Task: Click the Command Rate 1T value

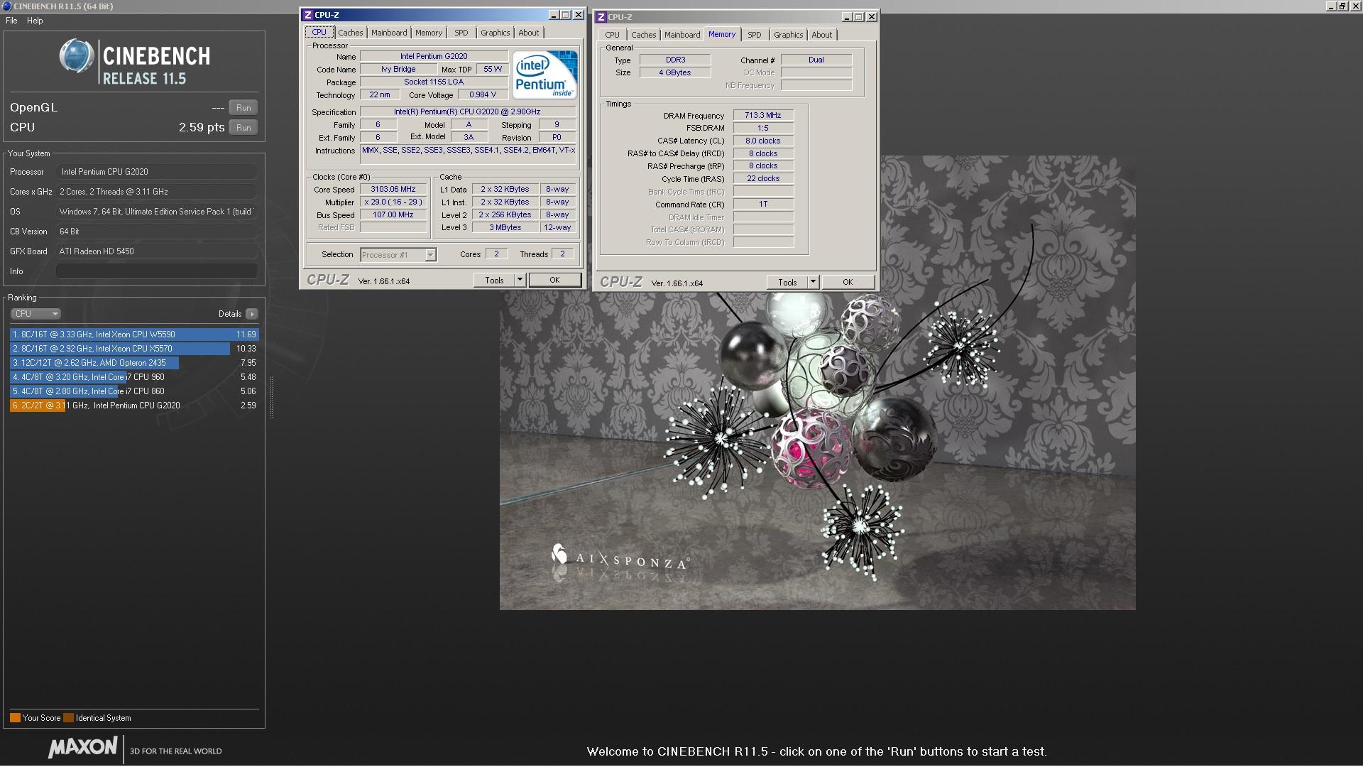Action: pyautogui.click(x=763, y=205)
